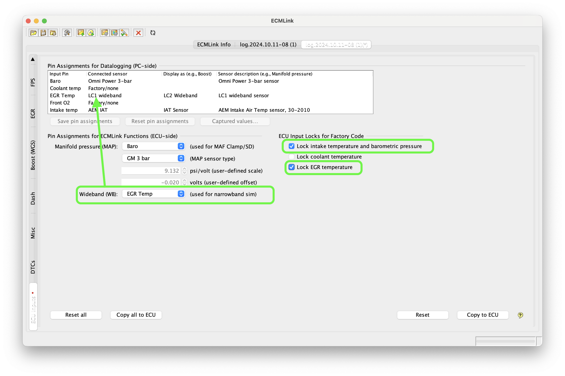
Task: Select the Front O2 row
Action: (x=210, y=103)
